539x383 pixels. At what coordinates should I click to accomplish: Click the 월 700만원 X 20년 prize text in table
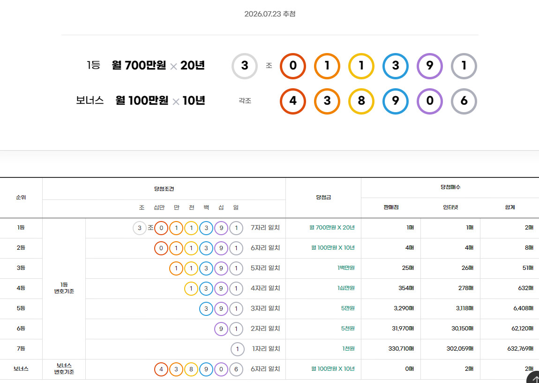(x=332, y=228)
